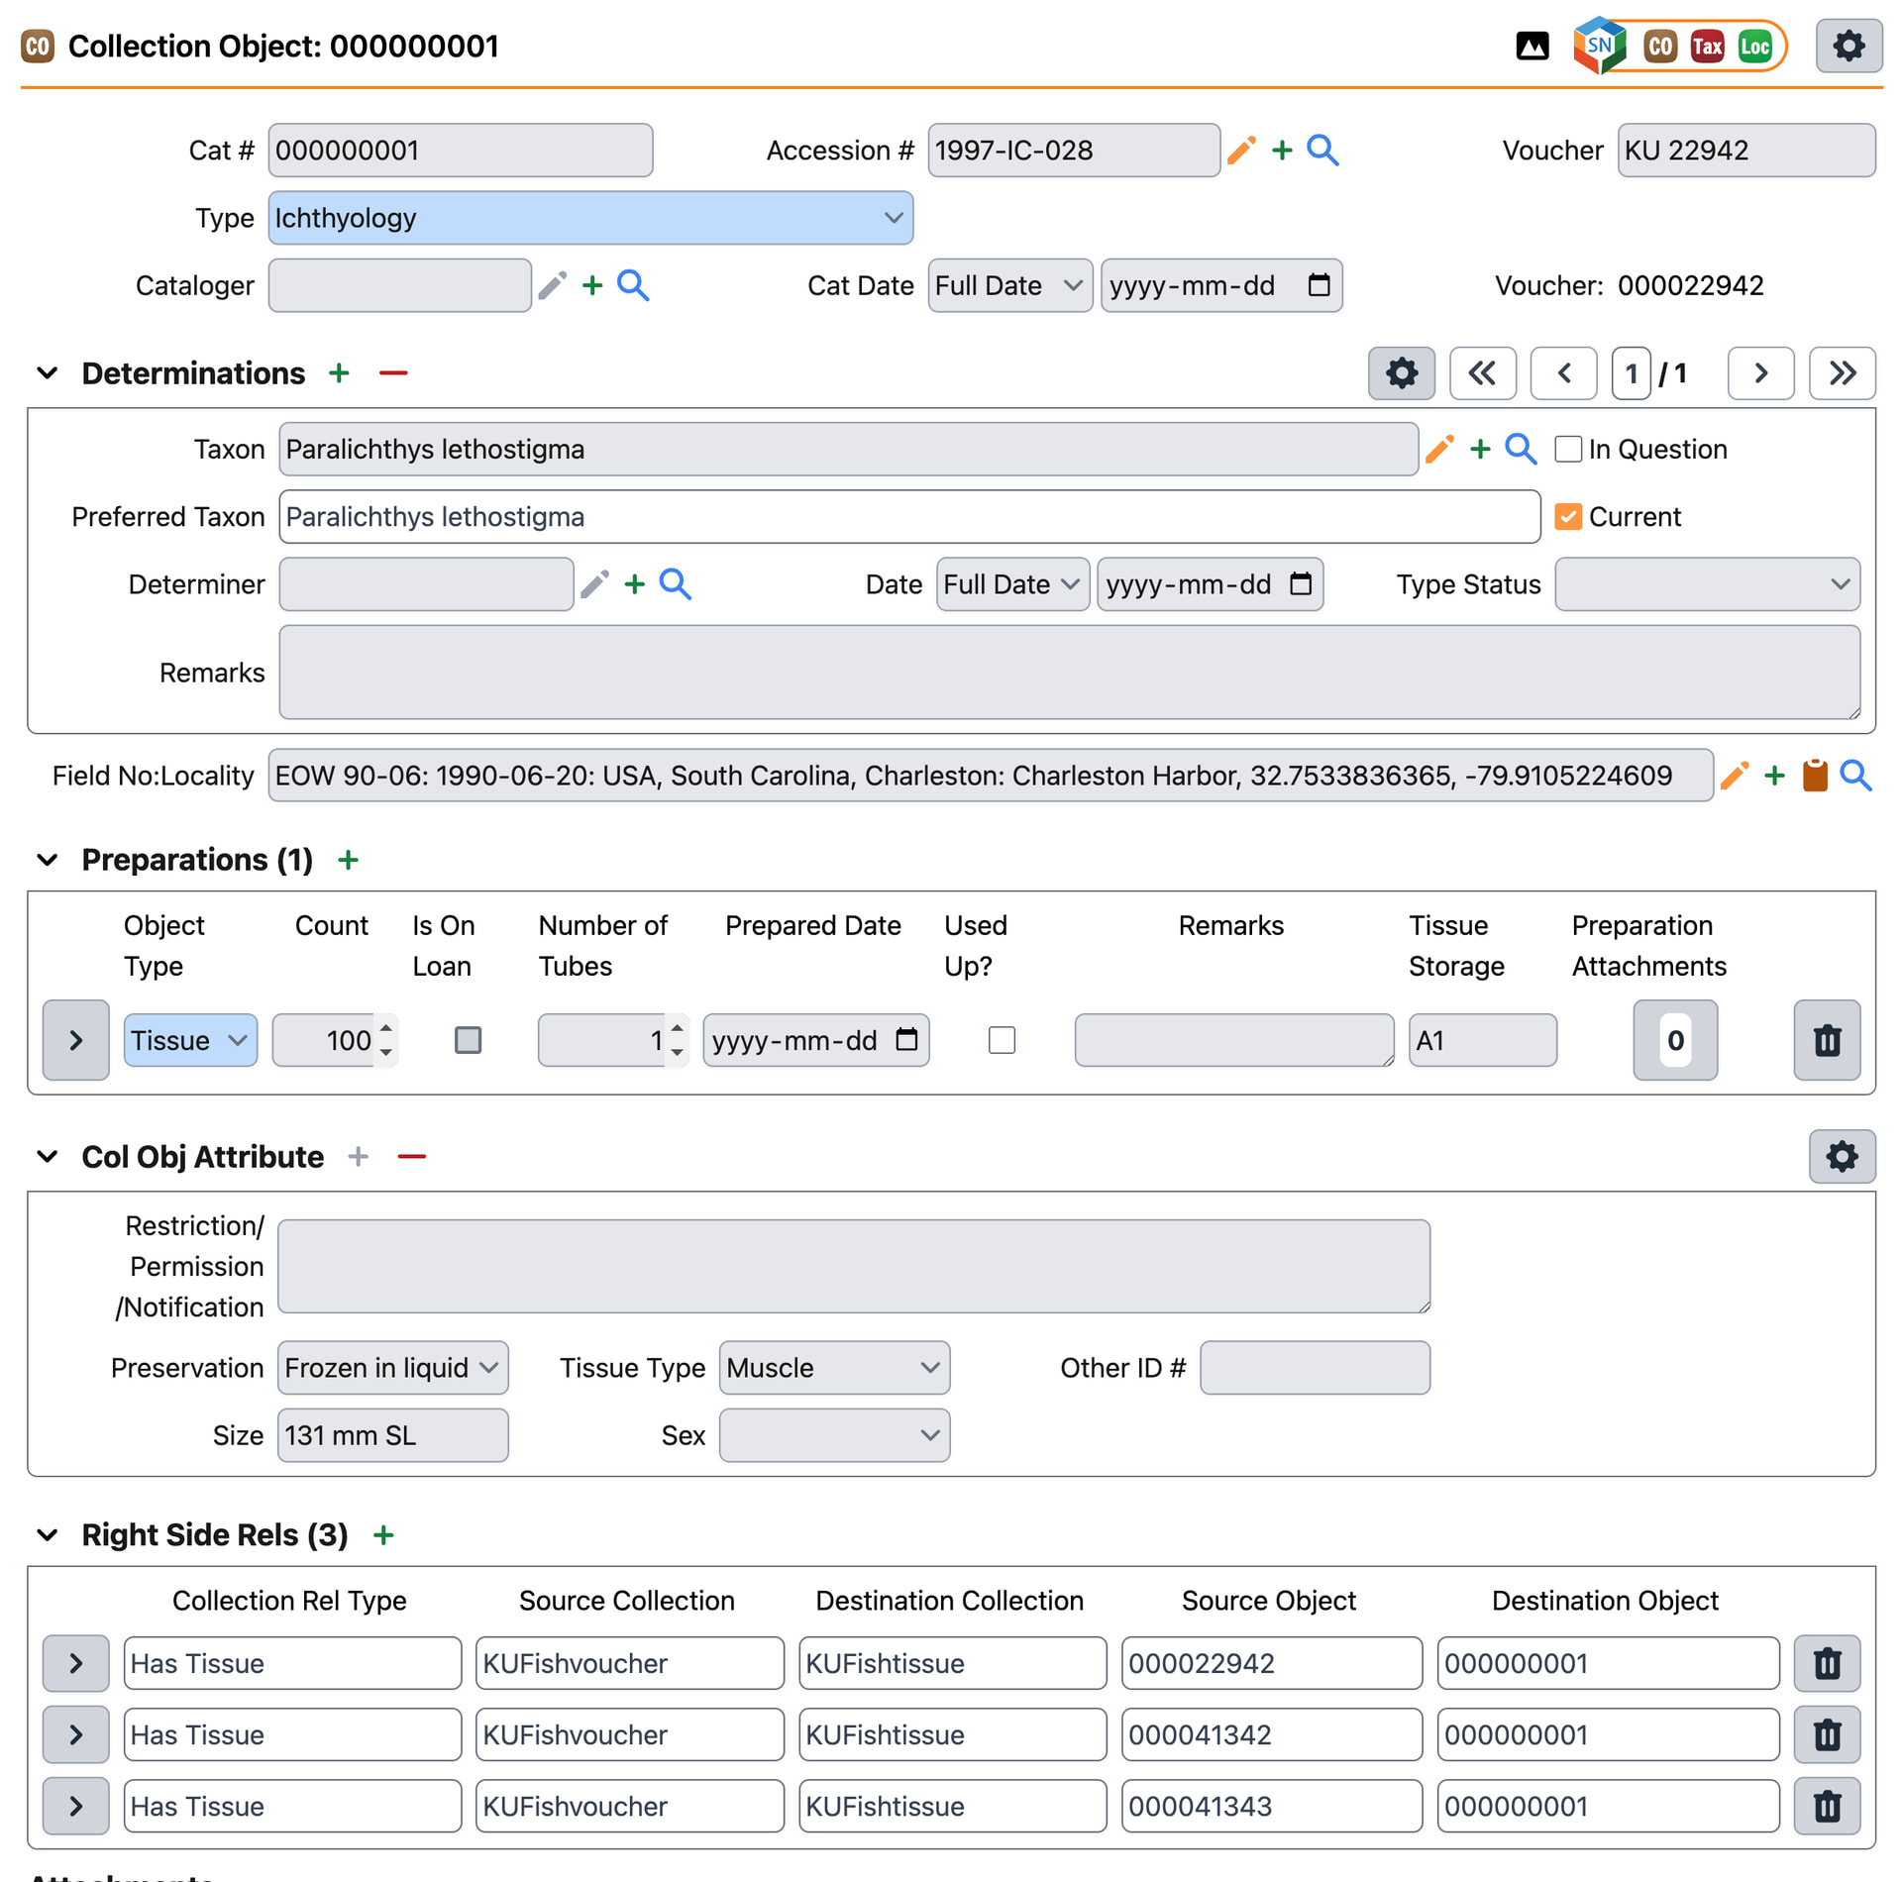1902x1882 pixels.
Task: Toggle the In Question checkbox
Action: tap(1567, 450)
